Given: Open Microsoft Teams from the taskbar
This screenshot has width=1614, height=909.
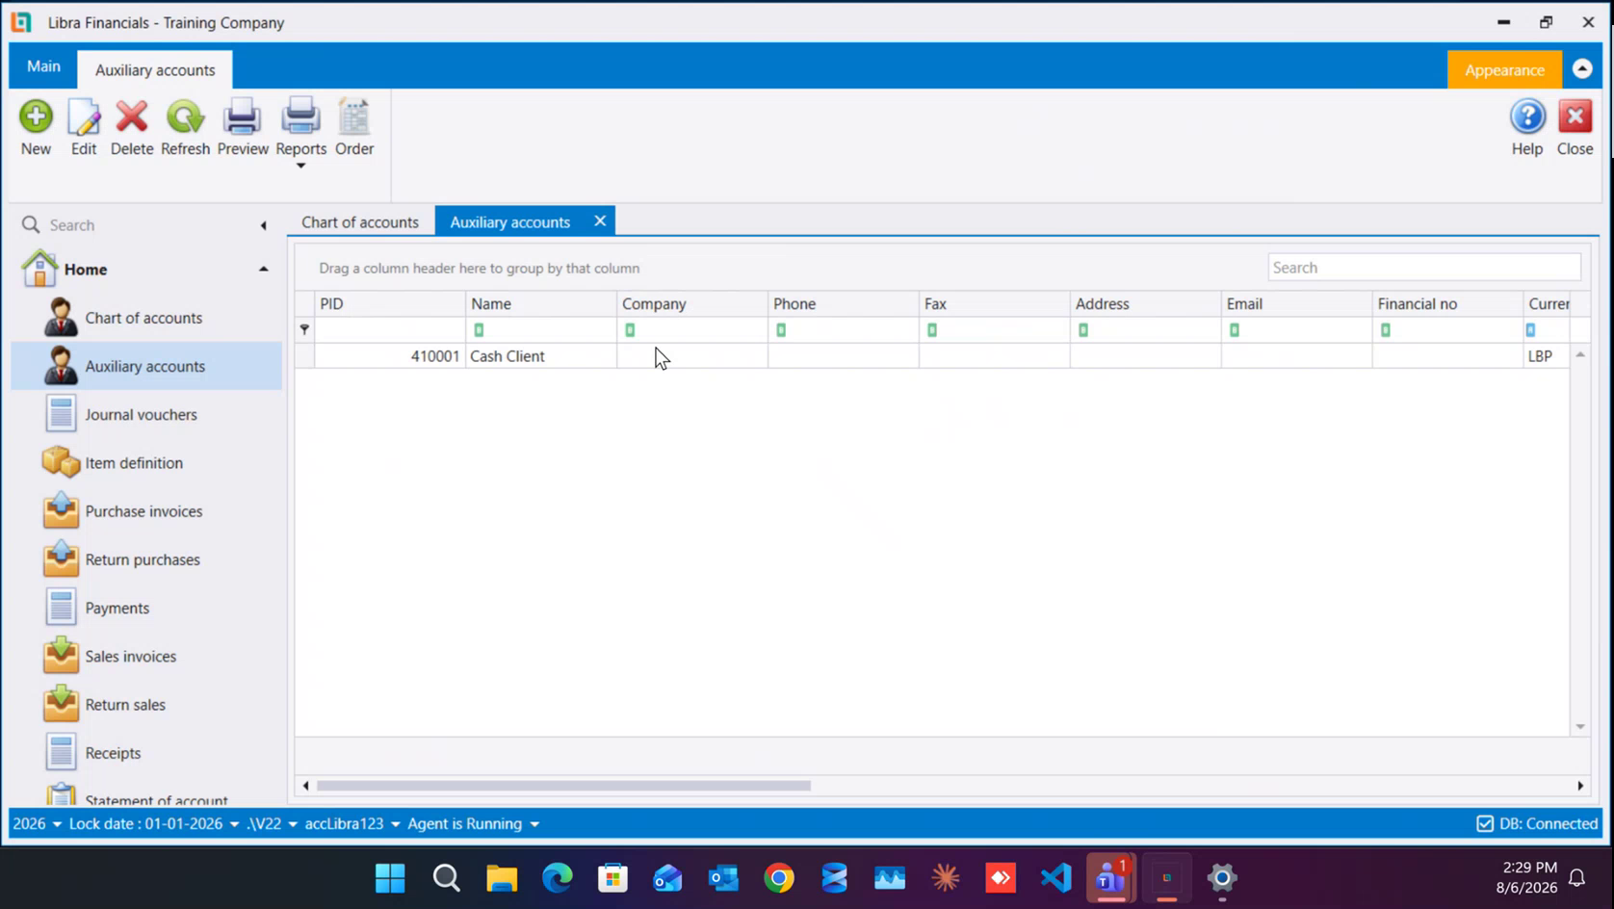Looking at the screenshot, I should point(1111,877).
